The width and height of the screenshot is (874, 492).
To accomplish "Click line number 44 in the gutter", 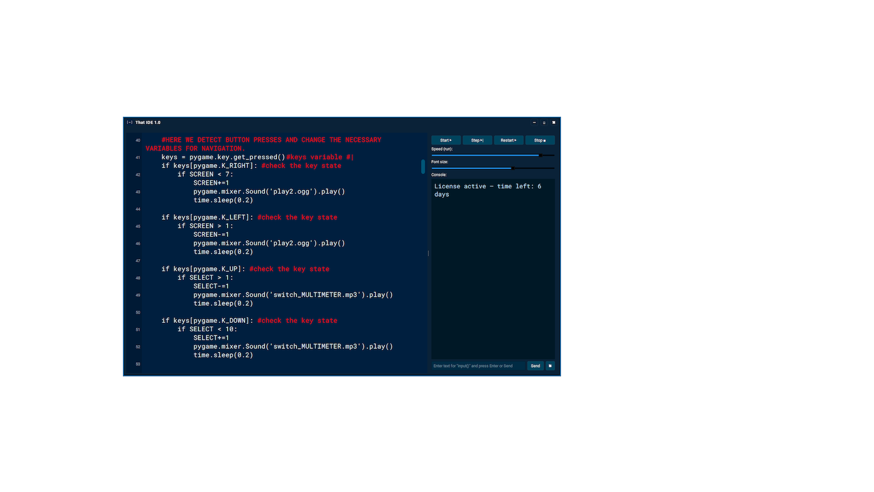I will click(x=138, y=209).
